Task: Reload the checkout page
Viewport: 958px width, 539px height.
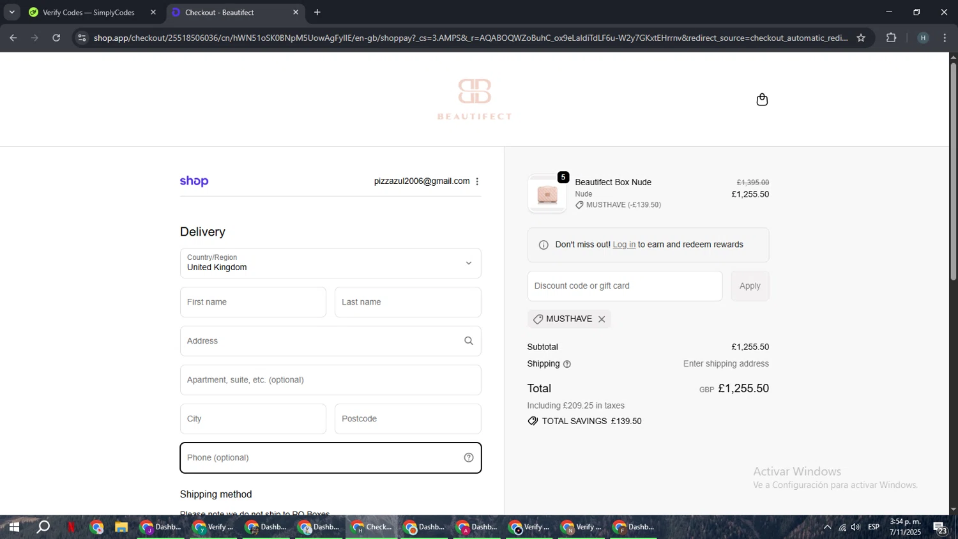Action: (56, 38)
